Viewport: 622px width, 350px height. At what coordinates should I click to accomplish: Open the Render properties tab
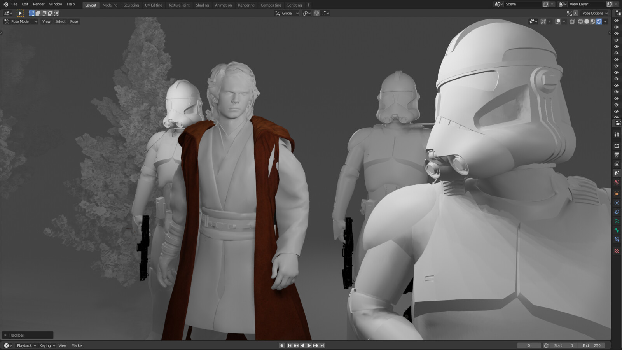[x=617, y=145]
